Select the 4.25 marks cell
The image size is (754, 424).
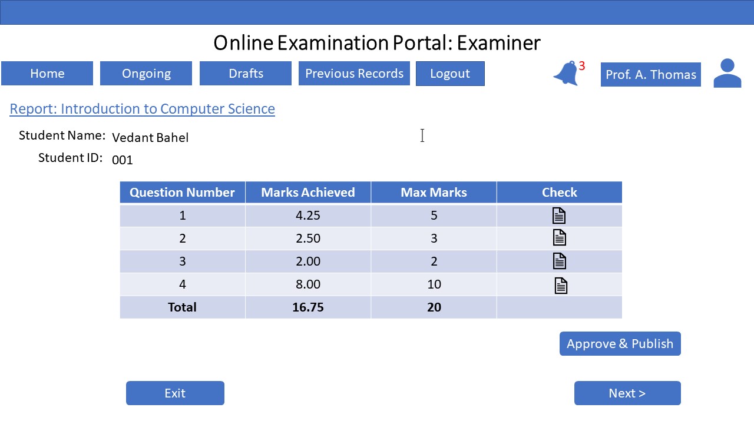coord(308,216)
